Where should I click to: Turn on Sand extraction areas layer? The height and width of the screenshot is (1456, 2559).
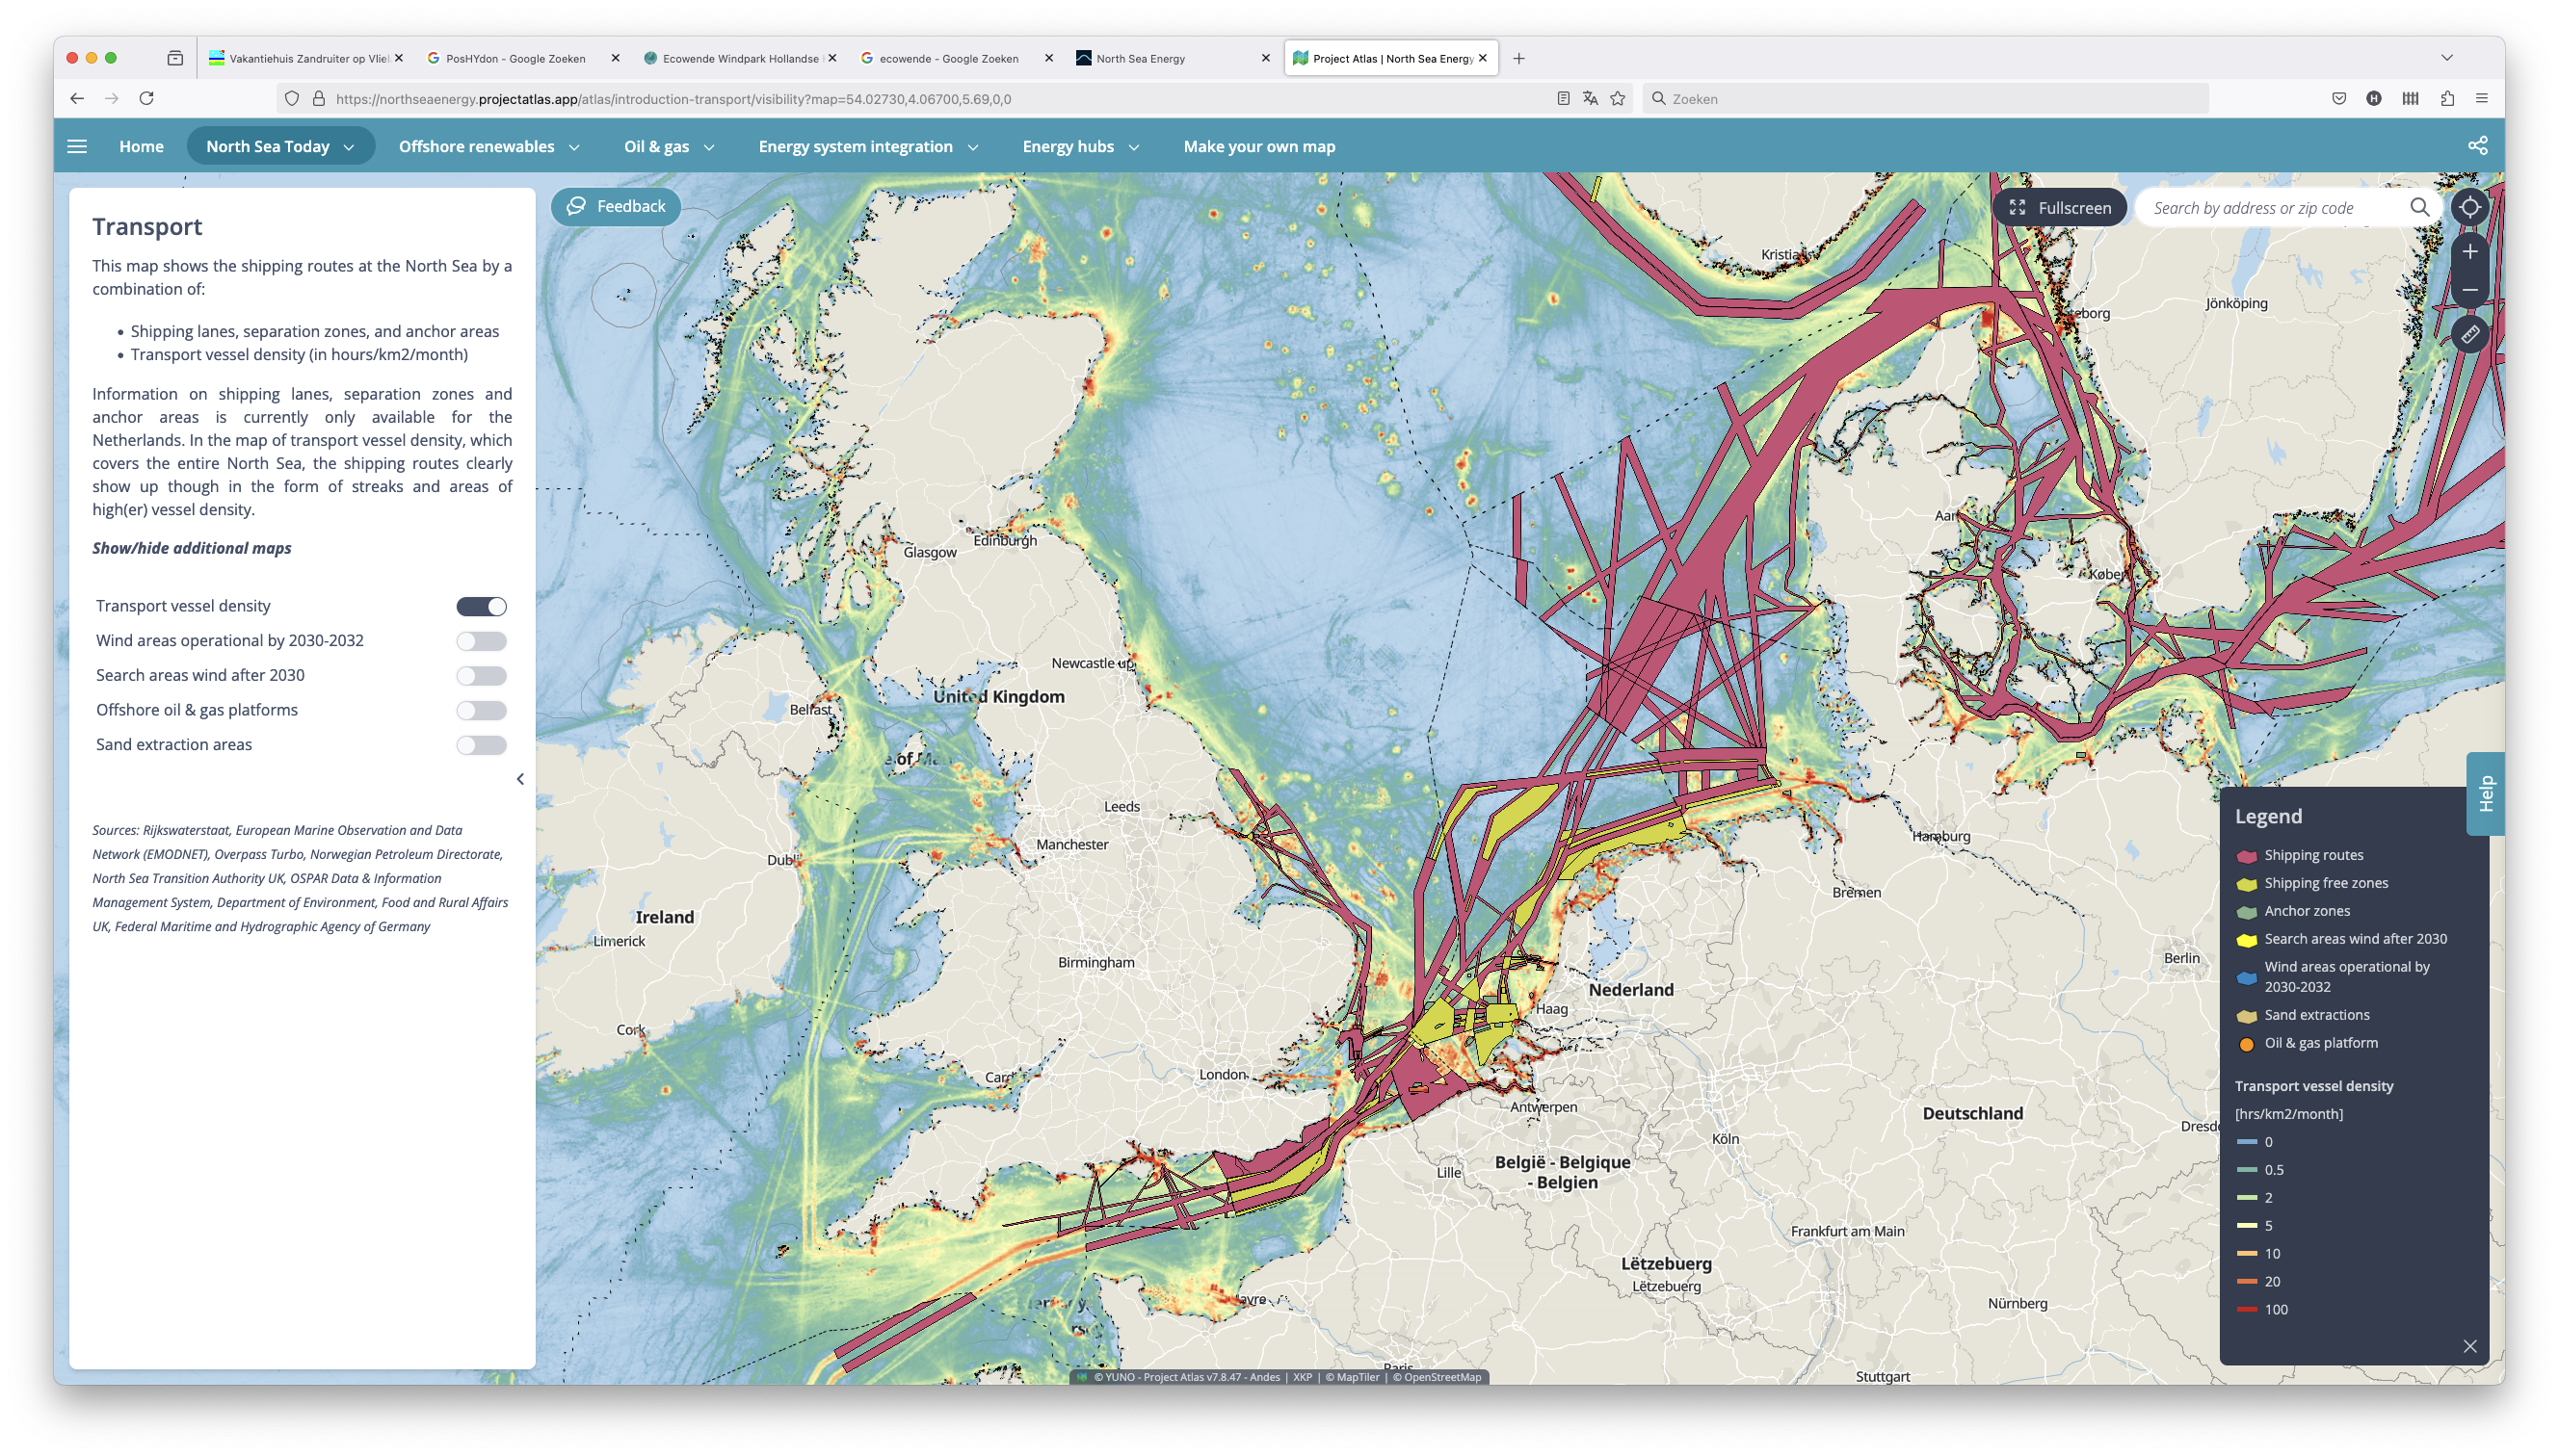pyautogui.click(x=481, y=745)
